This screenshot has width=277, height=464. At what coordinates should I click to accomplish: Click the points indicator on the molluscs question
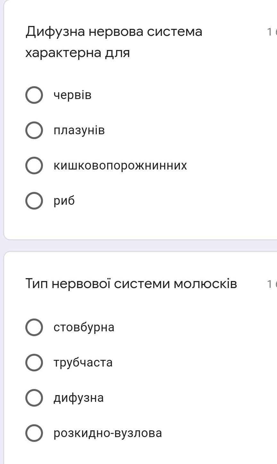click(272, 284)
